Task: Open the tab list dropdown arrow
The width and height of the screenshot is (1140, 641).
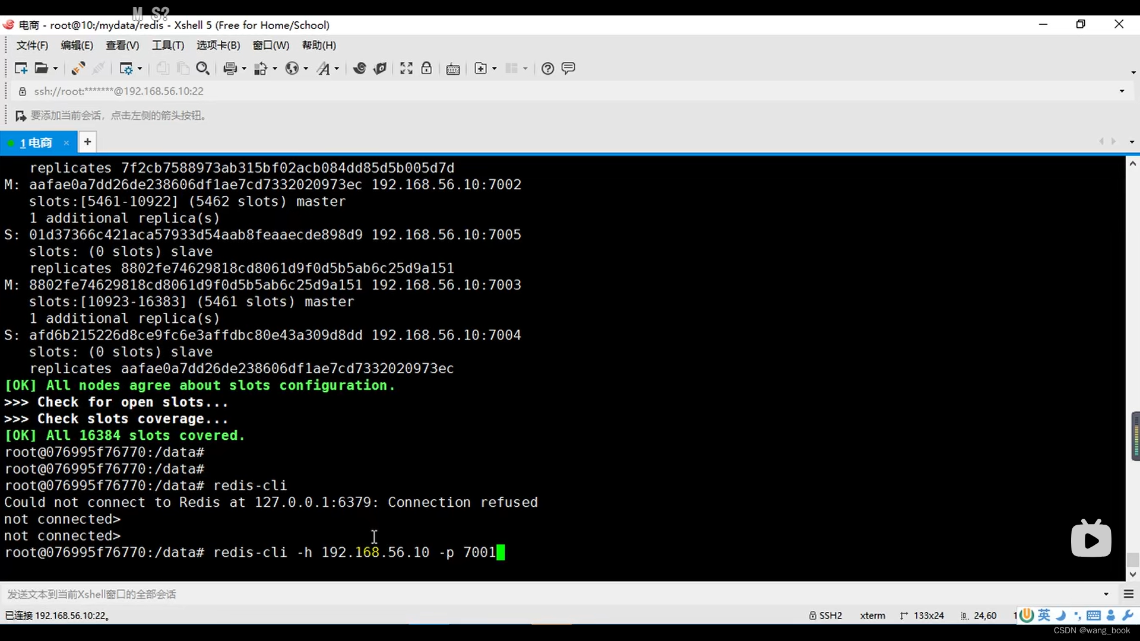Action: pyautogui.click(x=1132, y=142)
